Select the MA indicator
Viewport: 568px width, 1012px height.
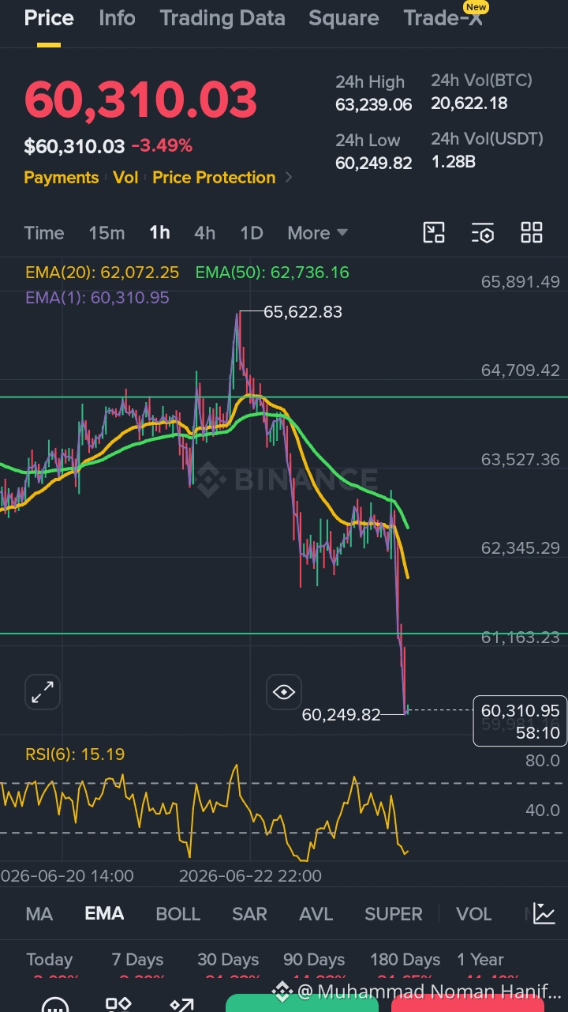click(39, 914)
